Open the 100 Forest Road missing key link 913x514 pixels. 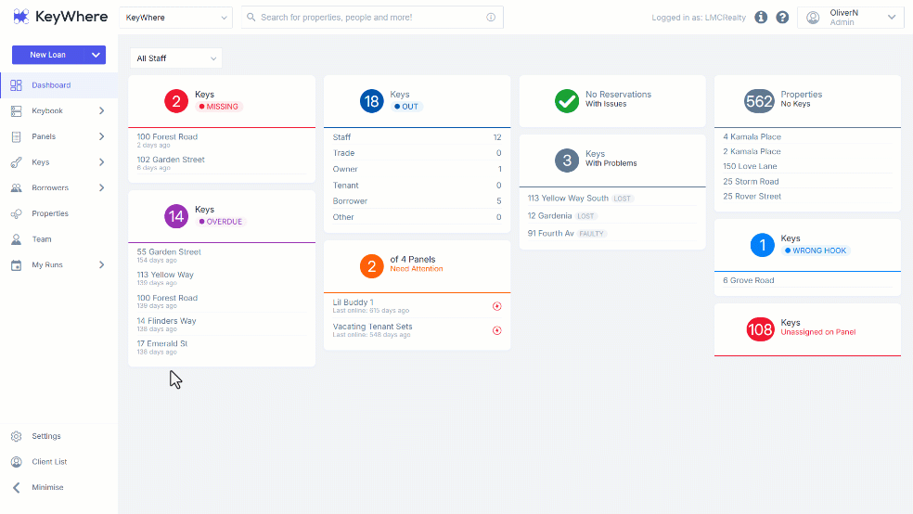coord(167,136)
